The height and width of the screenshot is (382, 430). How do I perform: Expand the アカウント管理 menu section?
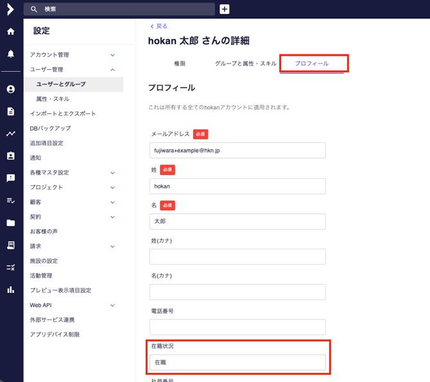[113, 55]
